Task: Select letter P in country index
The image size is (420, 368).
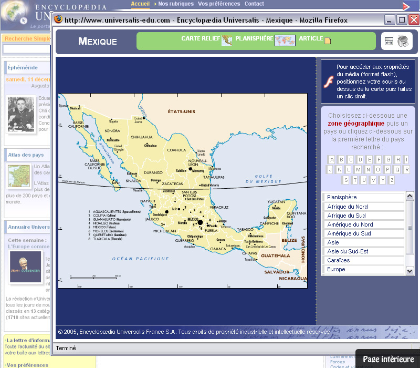Action: [387, 169]
